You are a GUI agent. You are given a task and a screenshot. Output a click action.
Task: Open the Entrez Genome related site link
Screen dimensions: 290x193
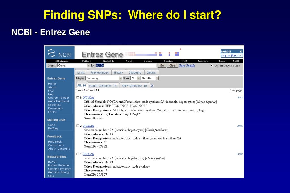click(x=58, y=165)
